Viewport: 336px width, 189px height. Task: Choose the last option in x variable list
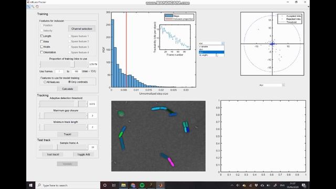212,55
